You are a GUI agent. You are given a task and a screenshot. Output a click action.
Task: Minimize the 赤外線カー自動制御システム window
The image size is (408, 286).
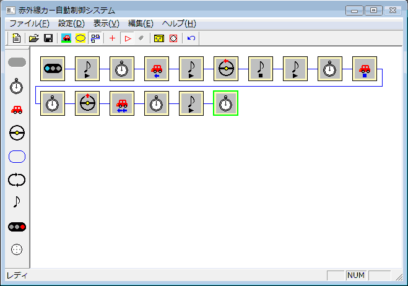pyautogui.click(x=354, y=11)
